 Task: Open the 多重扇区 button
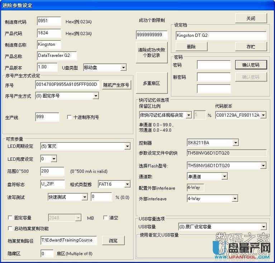(152, 83)
